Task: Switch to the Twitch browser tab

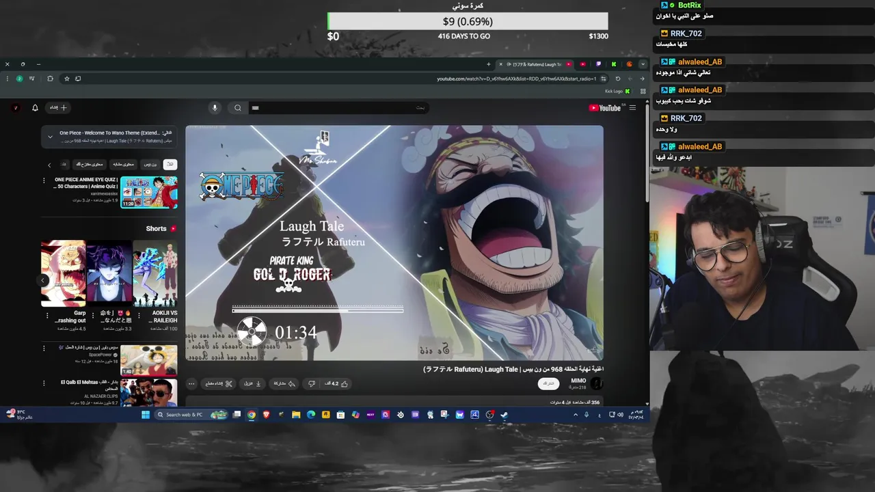Action: tap(598, 64)
